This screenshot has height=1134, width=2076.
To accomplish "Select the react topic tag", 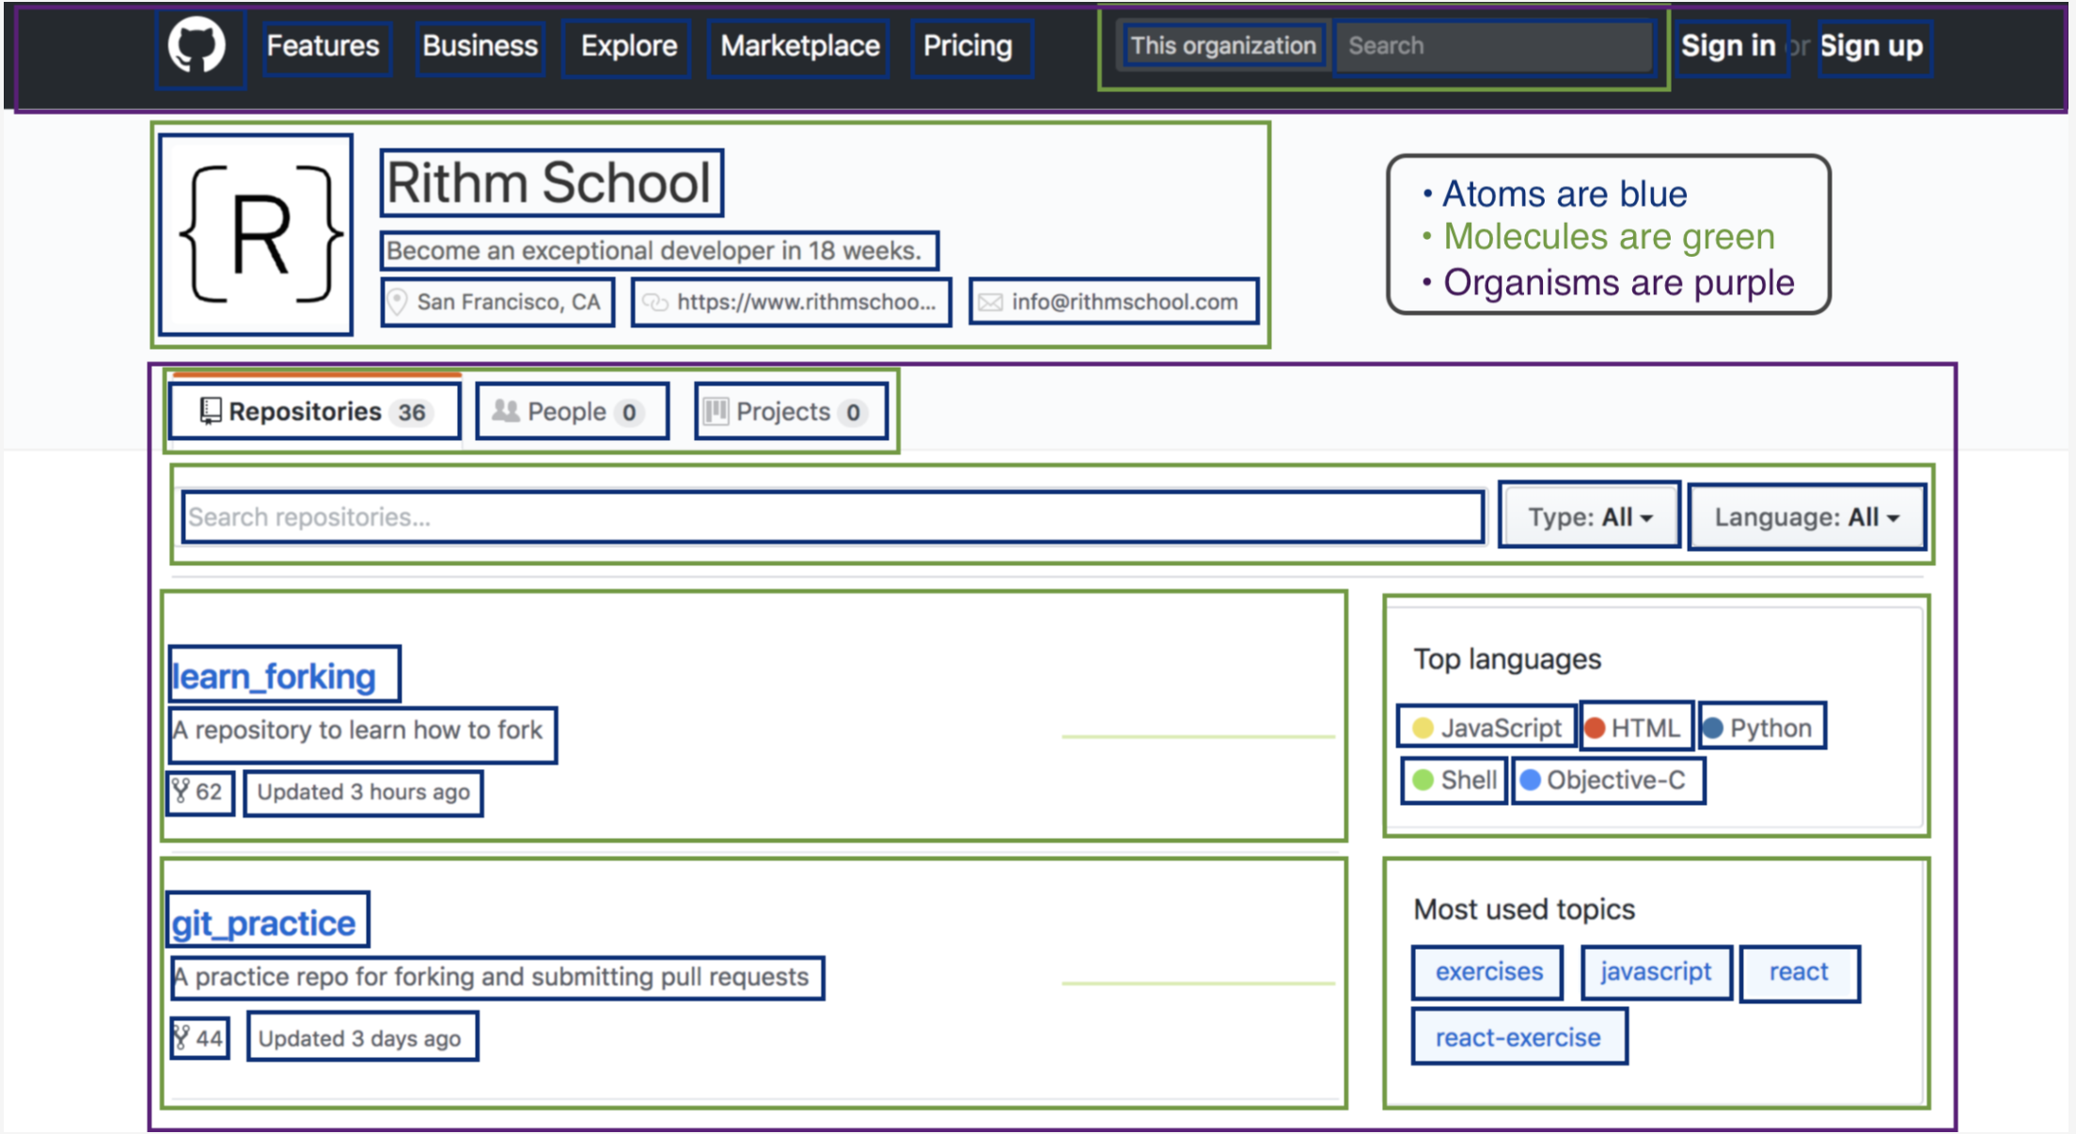I will click(x=1799, y=972).
